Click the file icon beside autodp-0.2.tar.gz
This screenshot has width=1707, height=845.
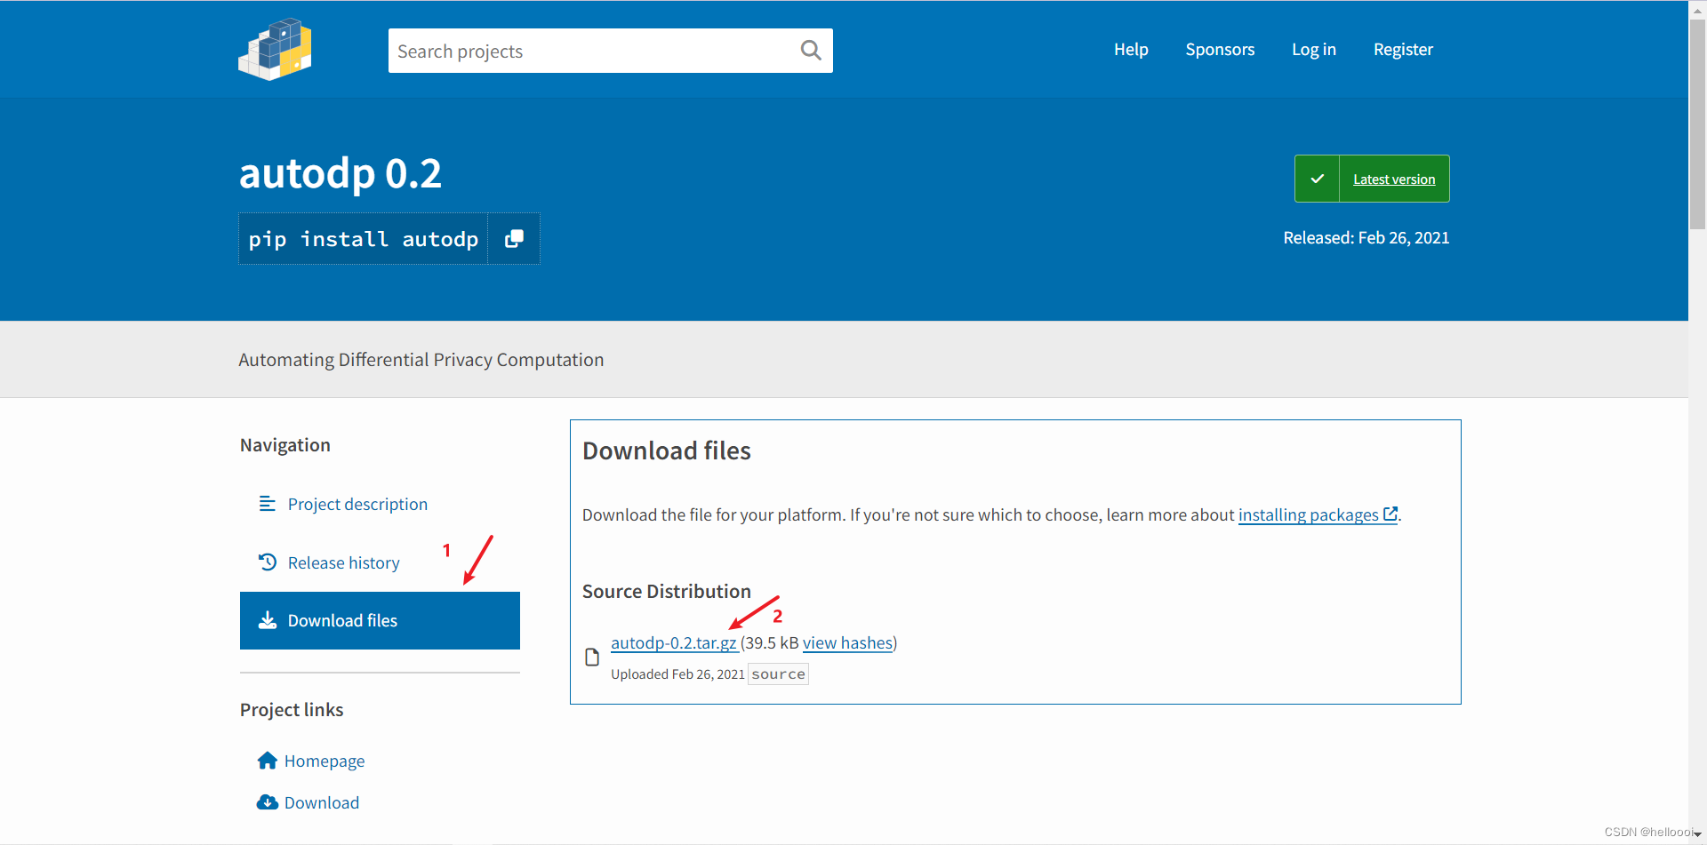tap(592, 658)
